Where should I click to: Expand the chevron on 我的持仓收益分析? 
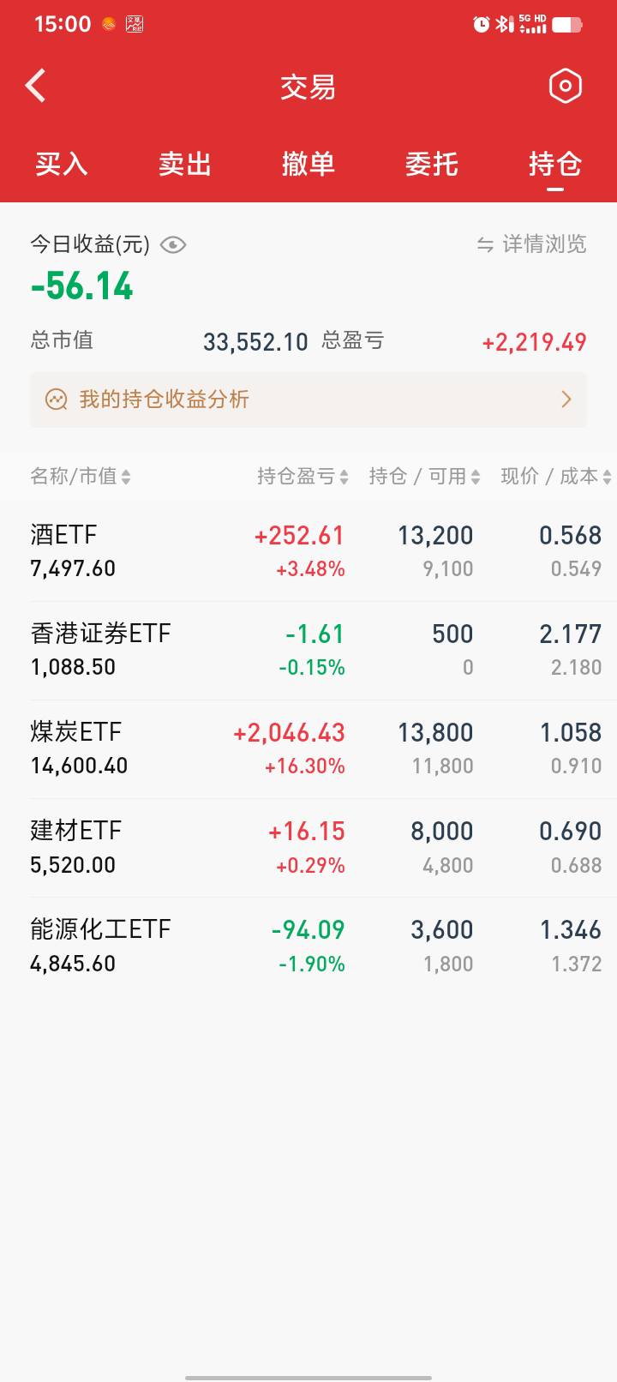(566, 400)
